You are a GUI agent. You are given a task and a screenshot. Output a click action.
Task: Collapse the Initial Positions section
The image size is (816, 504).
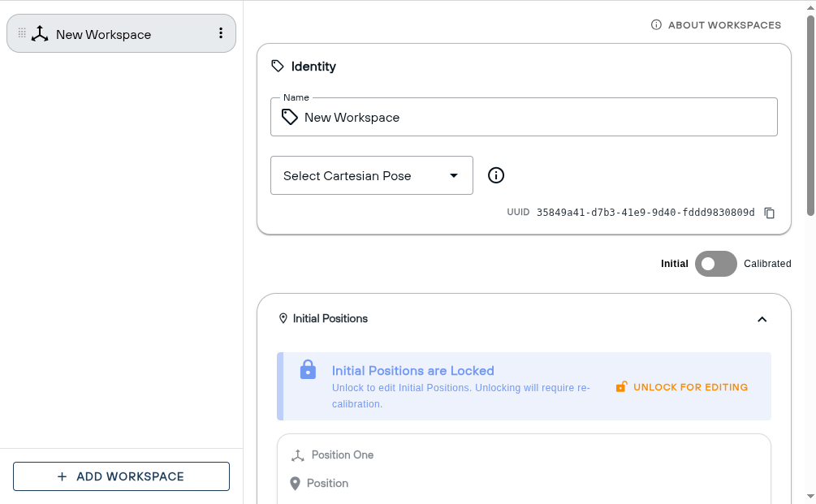pos(762,319)
